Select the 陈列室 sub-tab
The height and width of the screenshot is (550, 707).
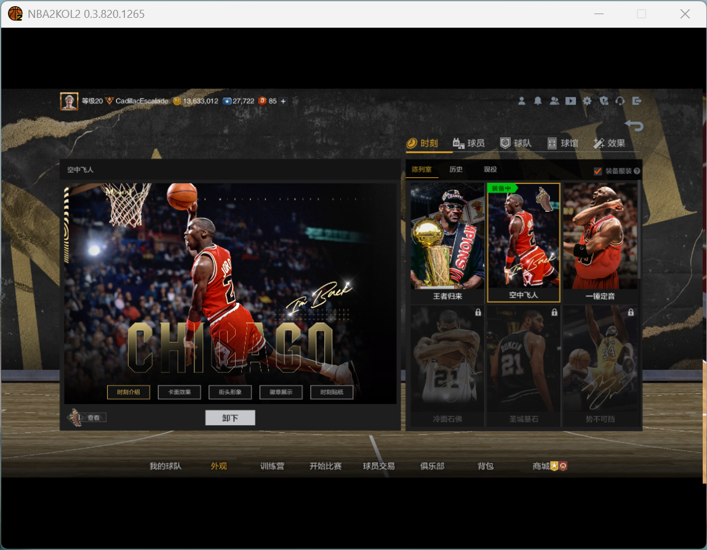pyautogui.click(x=421, y=170)
